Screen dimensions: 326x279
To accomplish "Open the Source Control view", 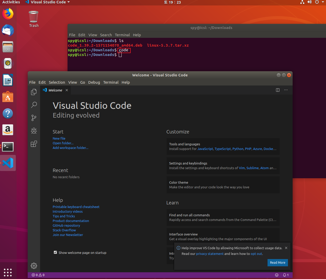I will point(34,118).
